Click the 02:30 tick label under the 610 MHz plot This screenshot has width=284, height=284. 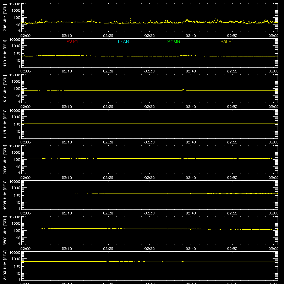[149, 107]
